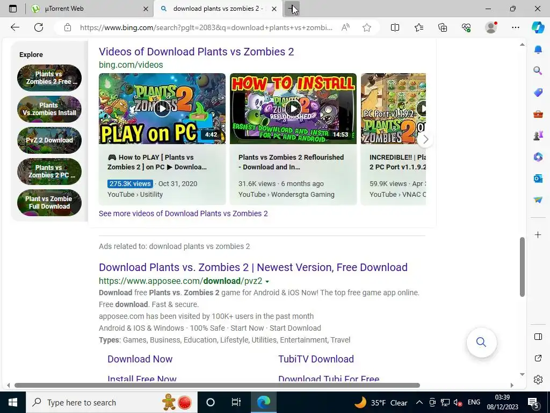
Task: Click the Download Now sitelink
Action: click(140, 359)
